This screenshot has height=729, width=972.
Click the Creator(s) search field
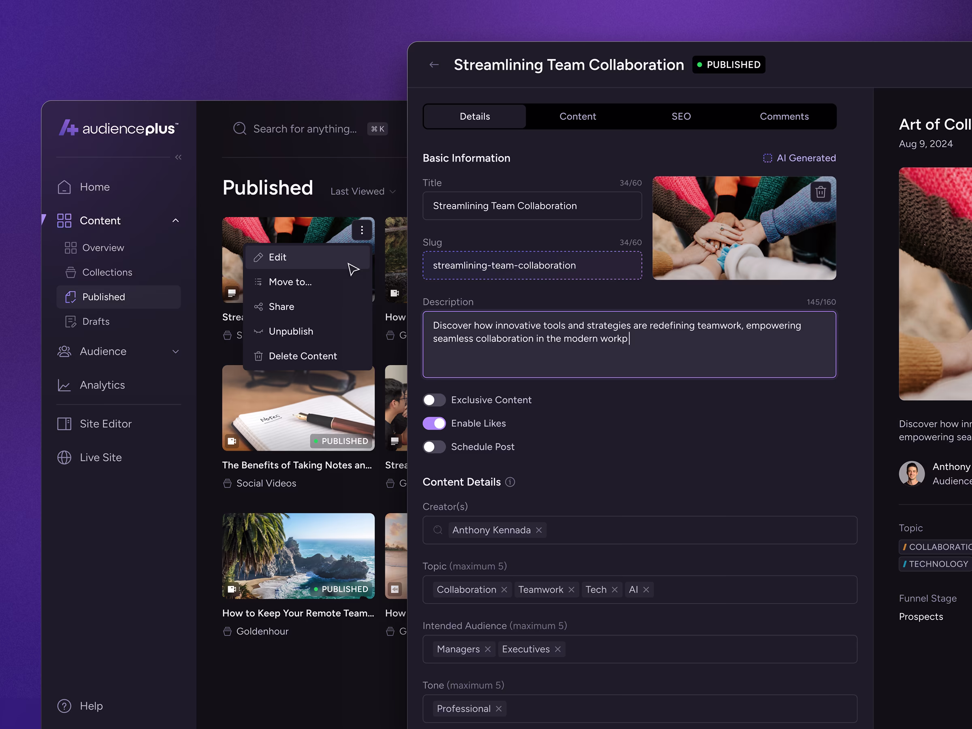(640, 530)
